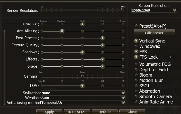Enable the Volumetric FOG option
This screenshot has width=181, height=114.
tap(136, 64)
